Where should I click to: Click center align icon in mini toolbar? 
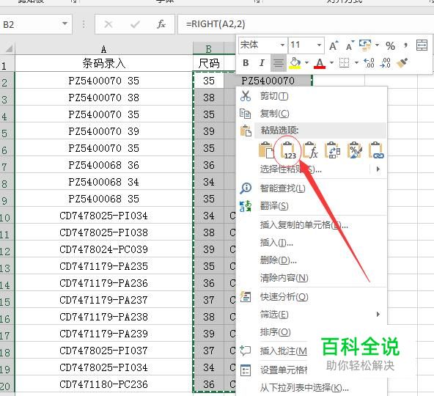pyautogui.click(x=278, y=63)
